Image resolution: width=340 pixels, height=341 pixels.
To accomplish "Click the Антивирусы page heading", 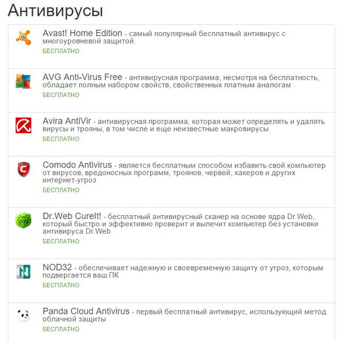I will (x=55, y=11).
